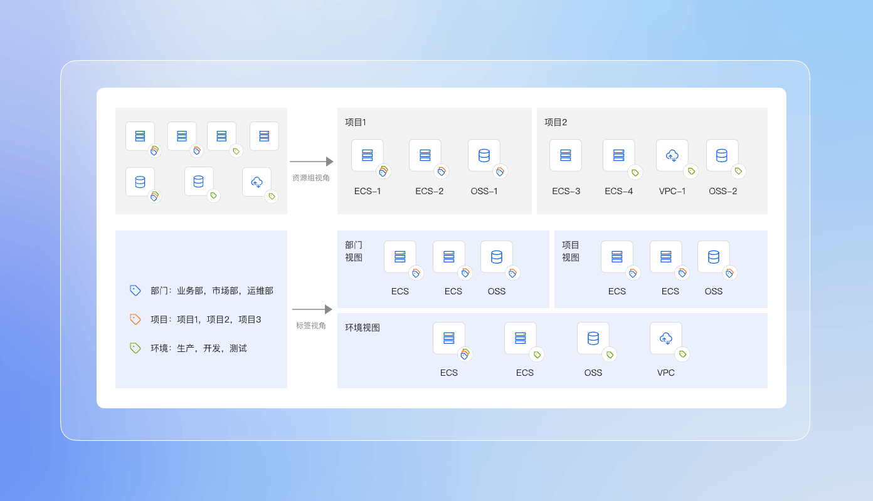Select the OSS storage icon in 环境视图
The height and width of the screenshot is (501, 873).
pyautogui.click(x=593, y=338)
